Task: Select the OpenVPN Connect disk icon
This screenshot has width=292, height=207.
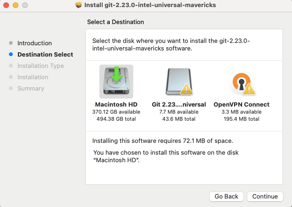Action: pyautogui.click(x=241, y=82)
